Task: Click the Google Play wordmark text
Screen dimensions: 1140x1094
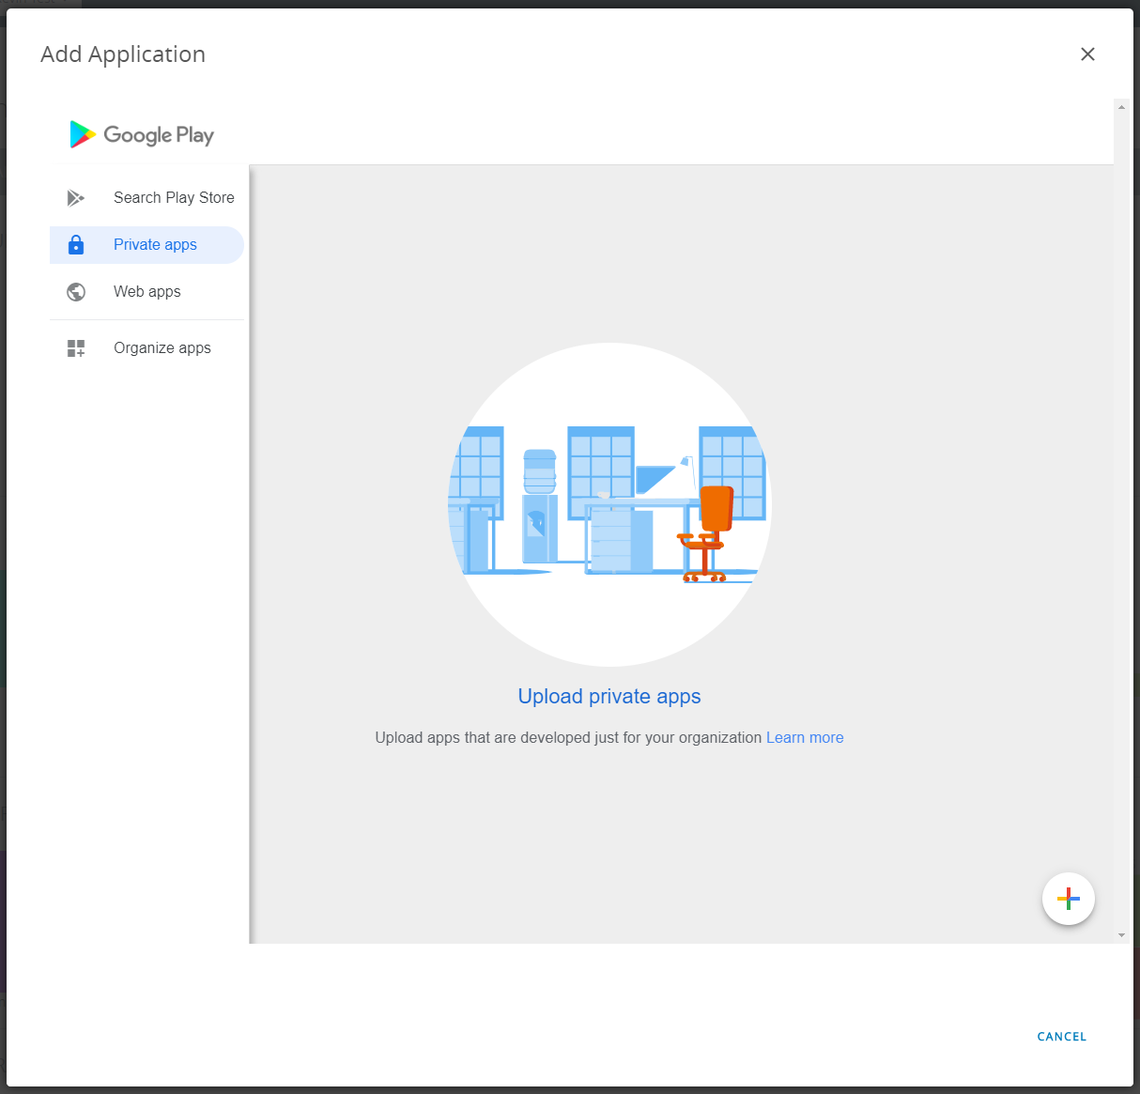Action: click(159, 135)
